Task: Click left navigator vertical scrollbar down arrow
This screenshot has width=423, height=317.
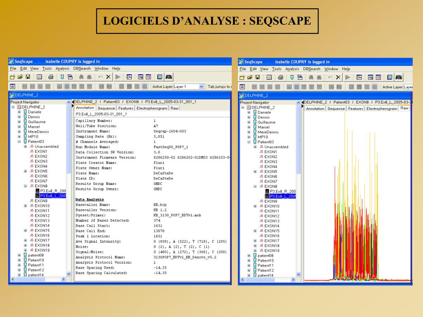Action: point(69,274)
